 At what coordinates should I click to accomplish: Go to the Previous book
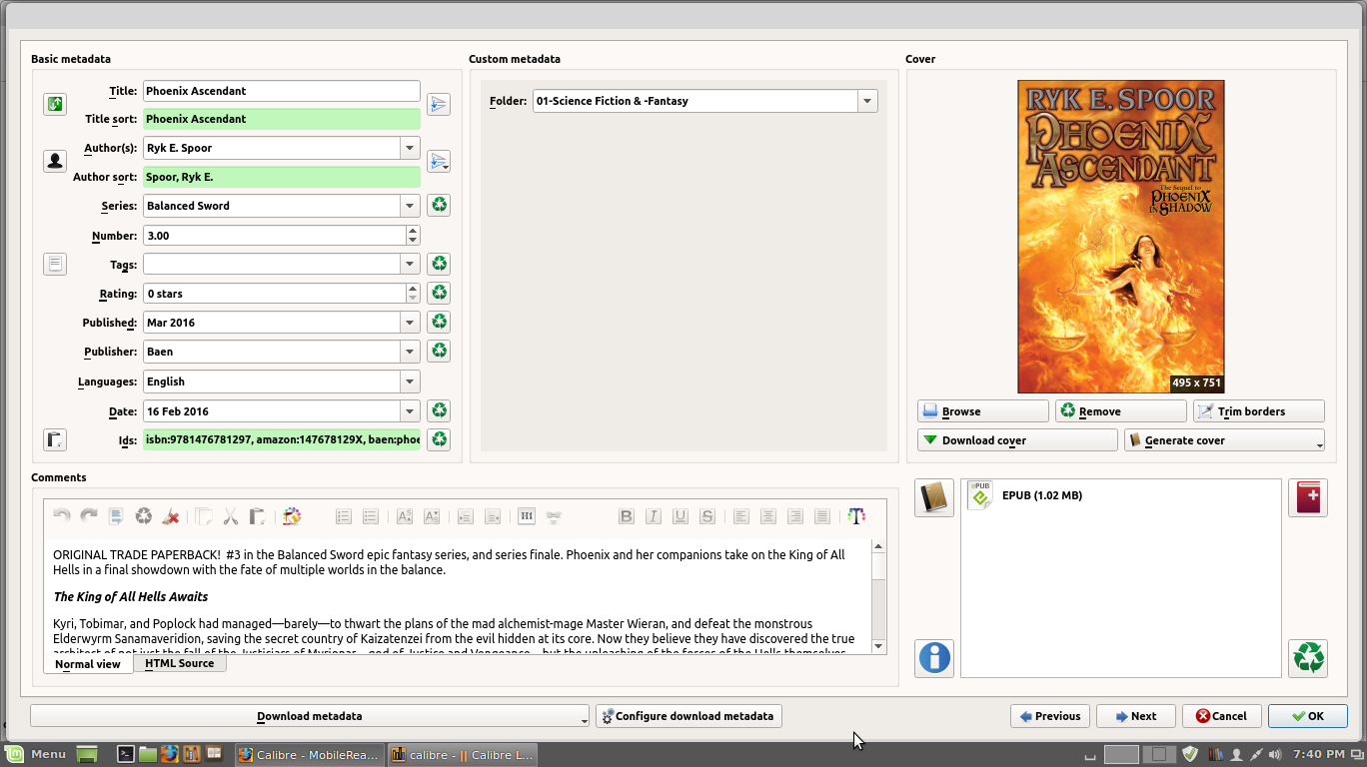[1050, 716]
